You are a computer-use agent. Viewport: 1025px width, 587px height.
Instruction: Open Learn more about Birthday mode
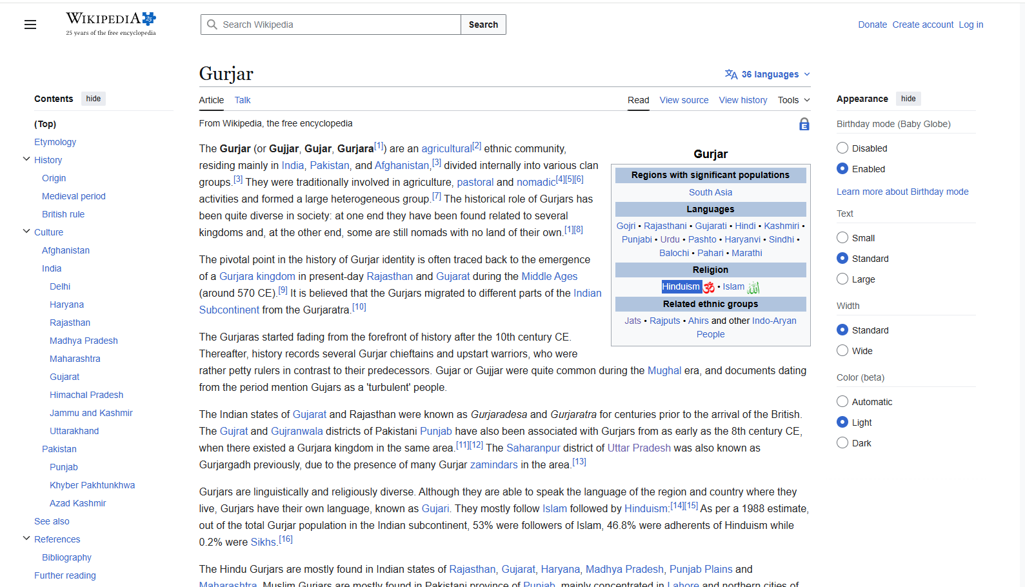[x=902, y=192]
